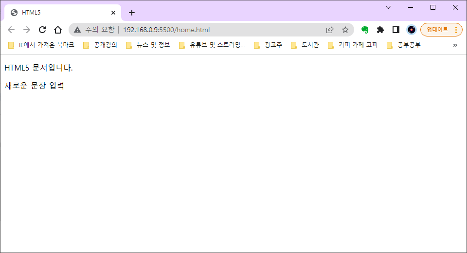Open the 광고주 bookmark folder
This screenshot has height=253, width=467.
[268, 45]
